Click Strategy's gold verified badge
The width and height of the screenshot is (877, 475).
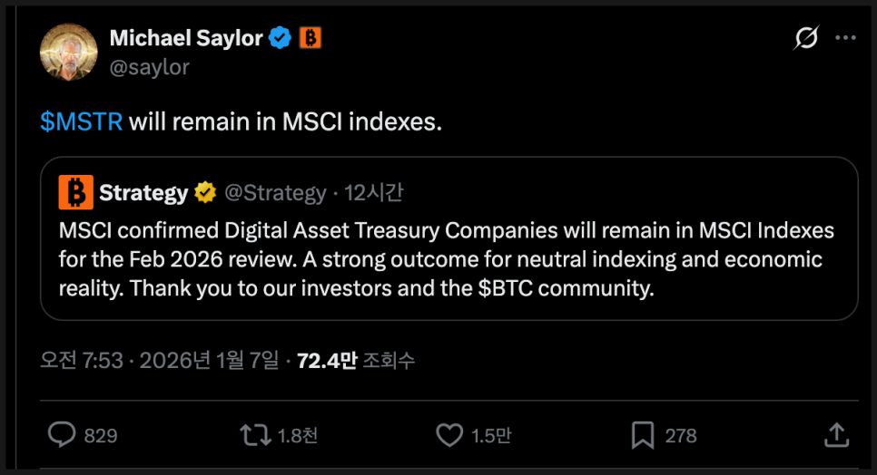pyautogui.click(x=205, y=192)
